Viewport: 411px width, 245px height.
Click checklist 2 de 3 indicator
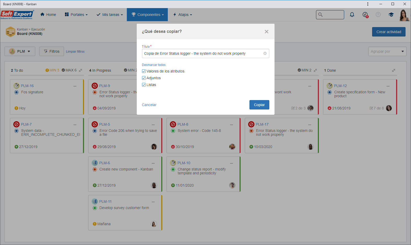(298, 108)
